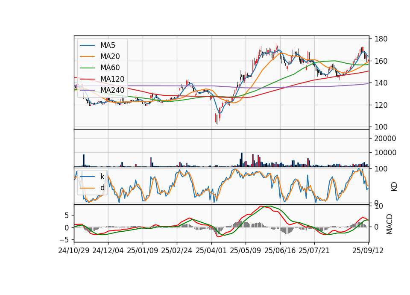Click the MA5 legend label
Image resolution: width=410 pixels, height=295 pixels.
coord(108,45)
